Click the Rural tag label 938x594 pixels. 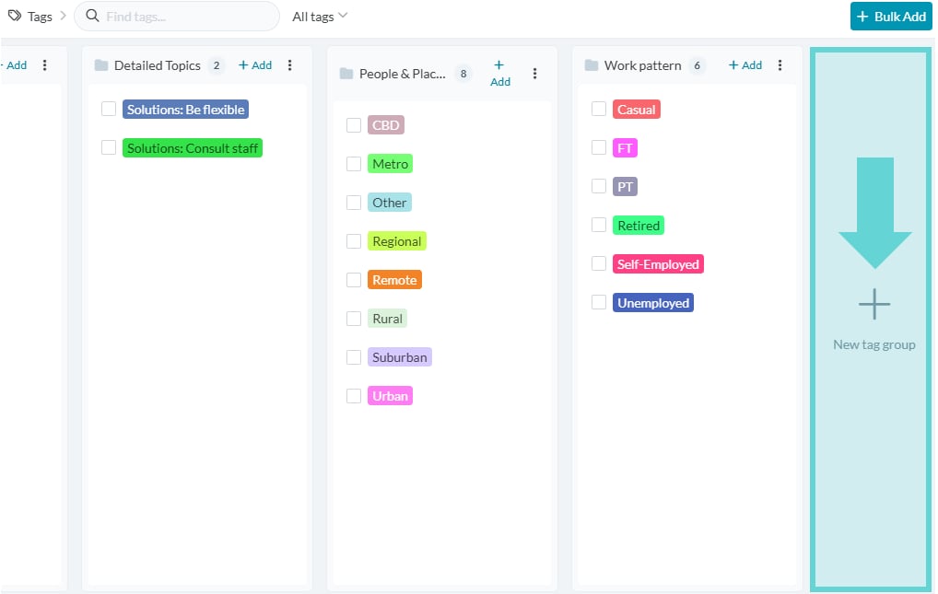tap(388, 319)
